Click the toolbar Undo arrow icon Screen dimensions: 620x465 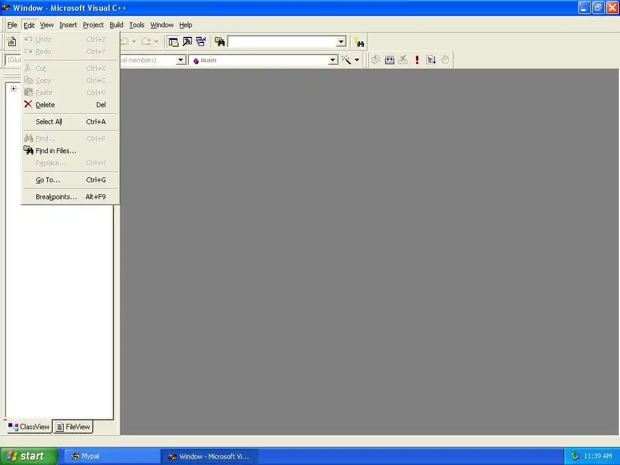125,41
